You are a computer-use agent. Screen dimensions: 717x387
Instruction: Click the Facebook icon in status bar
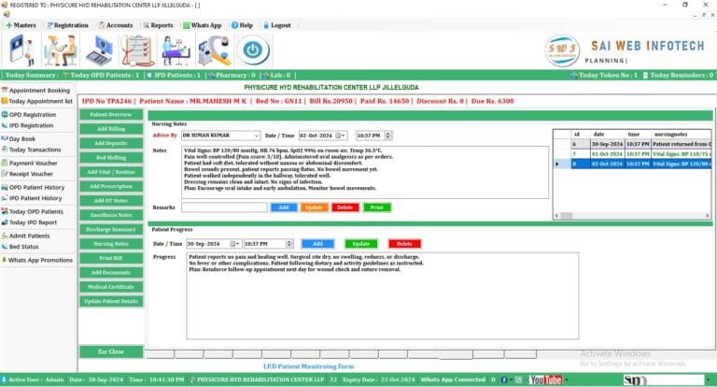(x=504, y=380)
